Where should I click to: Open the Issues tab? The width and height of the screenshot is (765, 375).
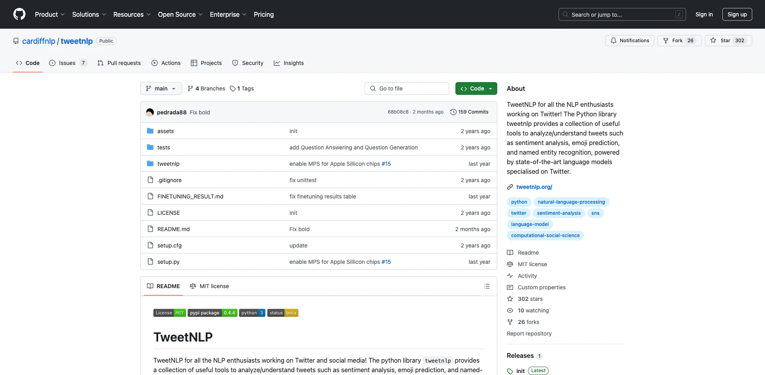pos(68,63)
